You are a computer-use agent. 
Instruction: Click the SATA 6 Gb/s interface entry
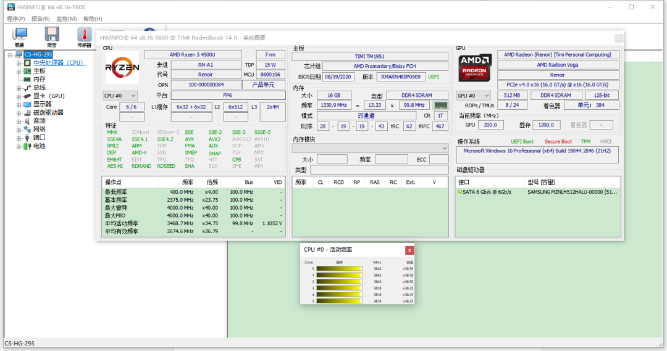[x=487, y=192]
